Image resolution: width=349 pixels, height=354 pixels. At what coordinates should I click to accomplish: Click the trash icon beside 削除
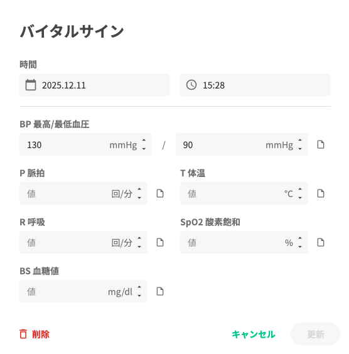pos(23,334)
